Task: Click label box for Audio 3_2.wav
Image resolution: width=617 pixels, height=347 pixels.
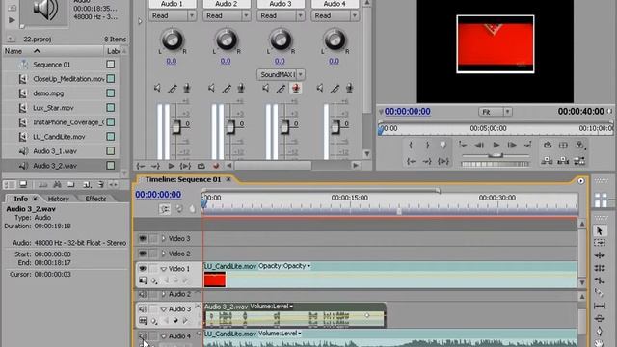Action: pyautogui.click(x=111, y=166)
